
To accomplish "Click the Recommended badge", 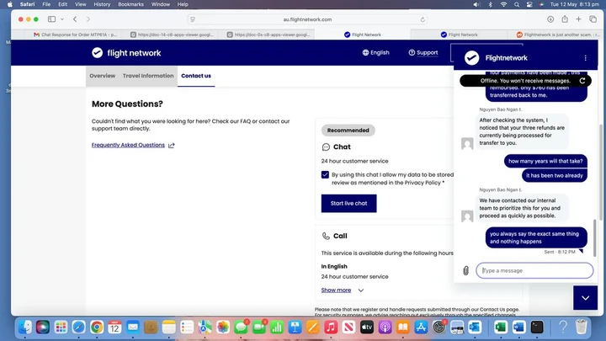I will point(348,131).
